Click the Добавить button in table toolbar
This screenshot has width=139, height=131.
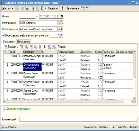[x=11, y=47]
